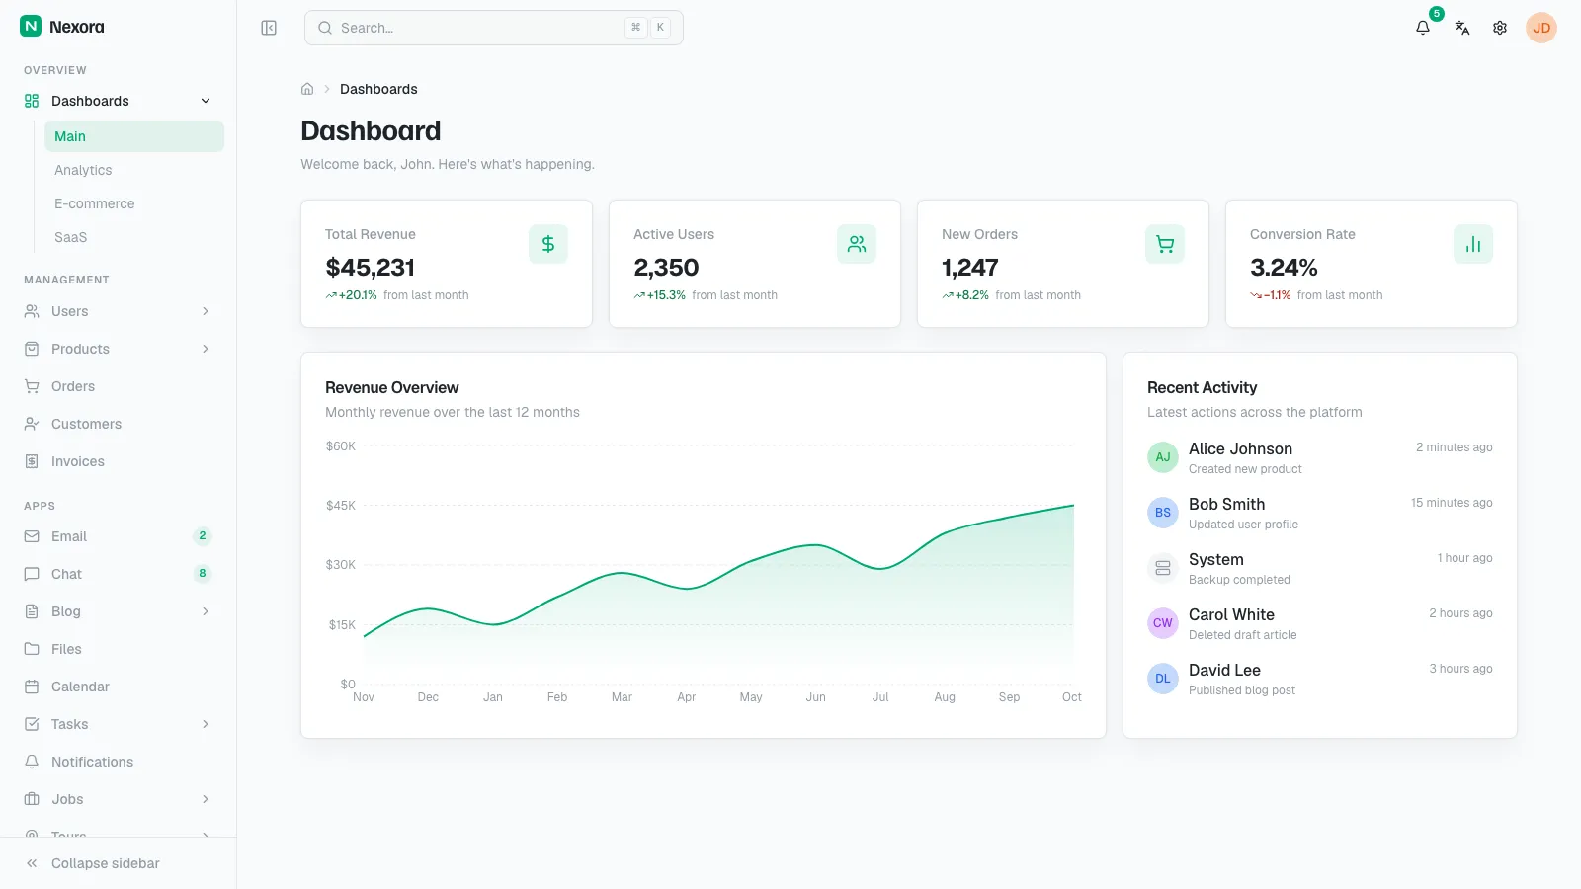Open Email with the 2 badge
Viewport: 1581px width, 889px height.
(x=119, y=536)
